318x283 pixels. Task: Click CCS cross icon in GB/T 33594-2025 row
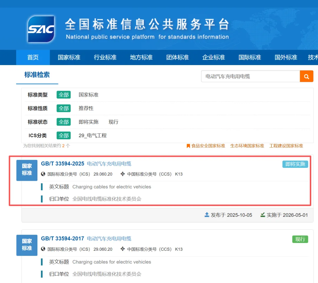point(122,174)
